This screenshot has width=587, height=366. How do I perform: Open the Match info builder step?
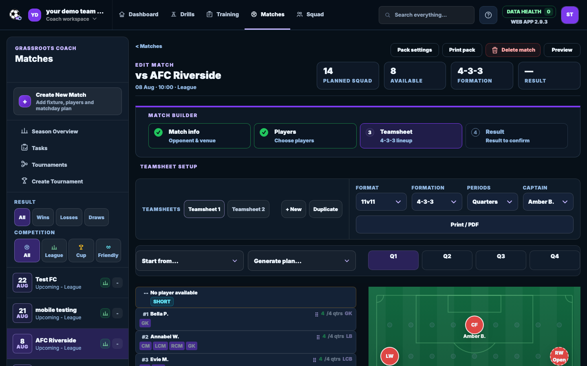(199, 136)
